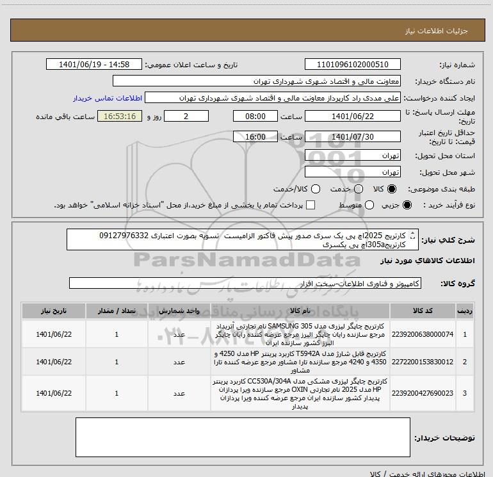493x477 pixels.
Task: Select the کالا/خدمت radio button
Action: click(316, 189)
